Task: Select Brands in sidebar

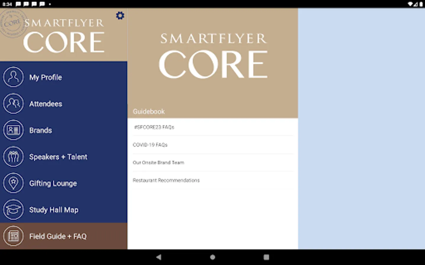Action: [64, 130]
